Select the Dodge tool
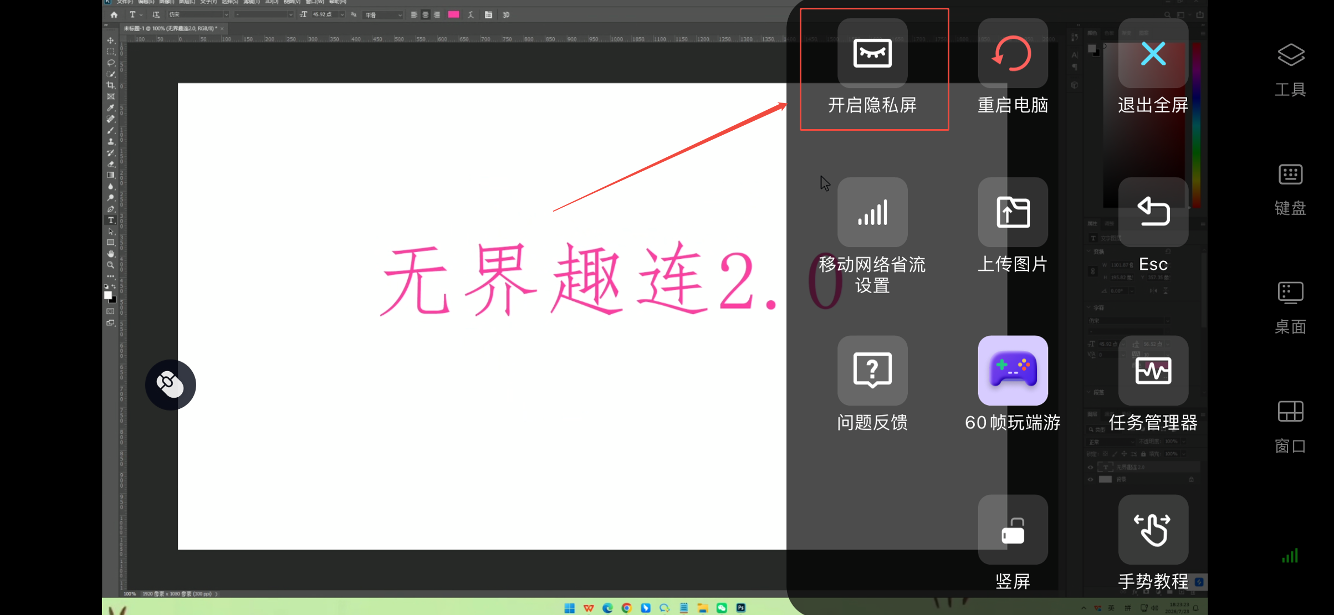Image resolution: width=1334 pixels, height=615 pixels. click(x=111, y=198)
